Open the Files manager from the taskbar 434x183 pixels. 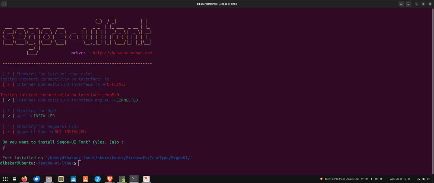click(49, 179)
